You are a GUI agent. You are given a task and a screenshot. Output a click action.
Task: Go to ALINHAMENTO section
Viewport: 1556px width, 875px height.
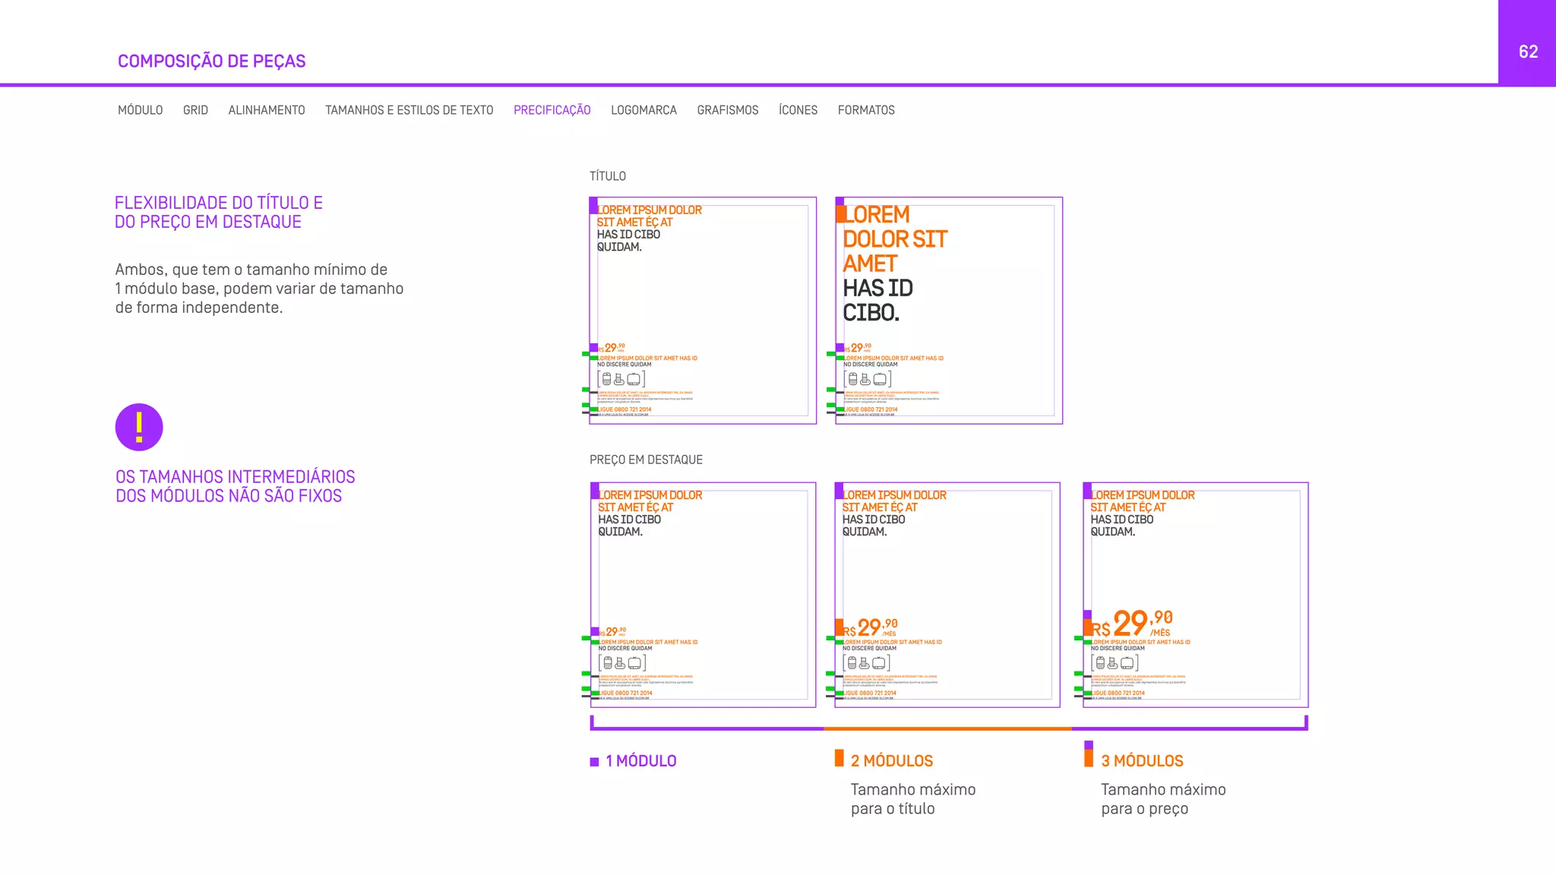pos(266,110)
